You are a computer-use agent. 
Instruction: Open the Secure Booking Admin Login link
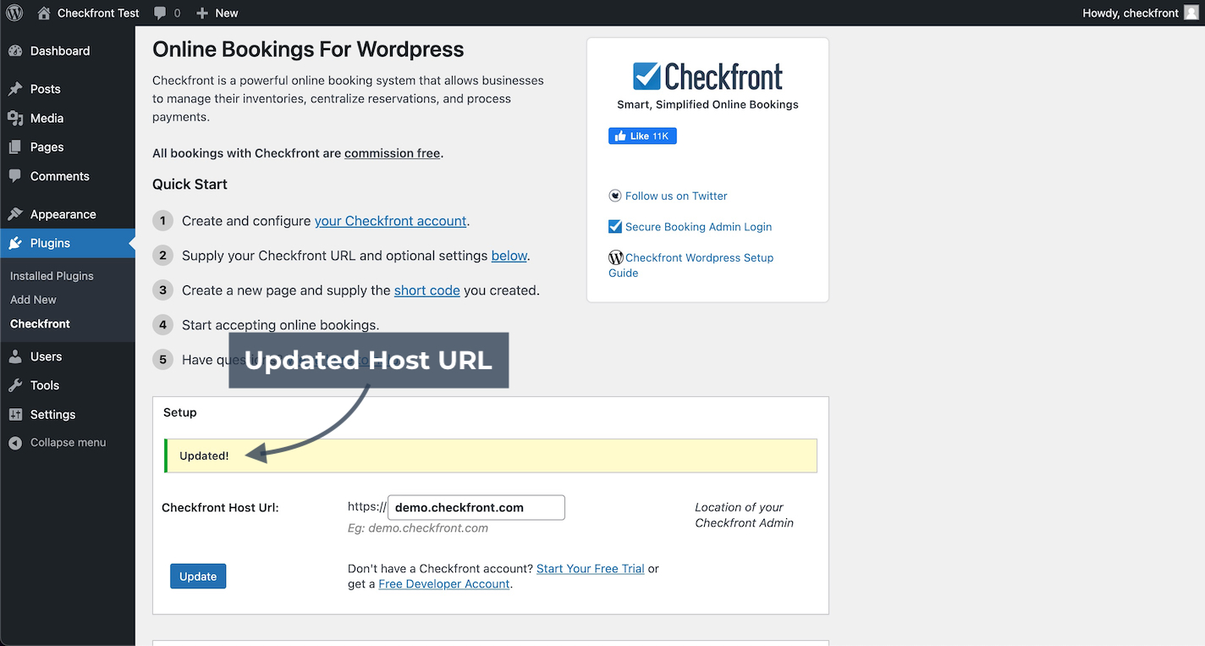698,226
